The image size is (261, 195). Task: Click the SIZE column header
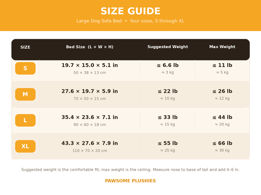[x=25, y=47]
